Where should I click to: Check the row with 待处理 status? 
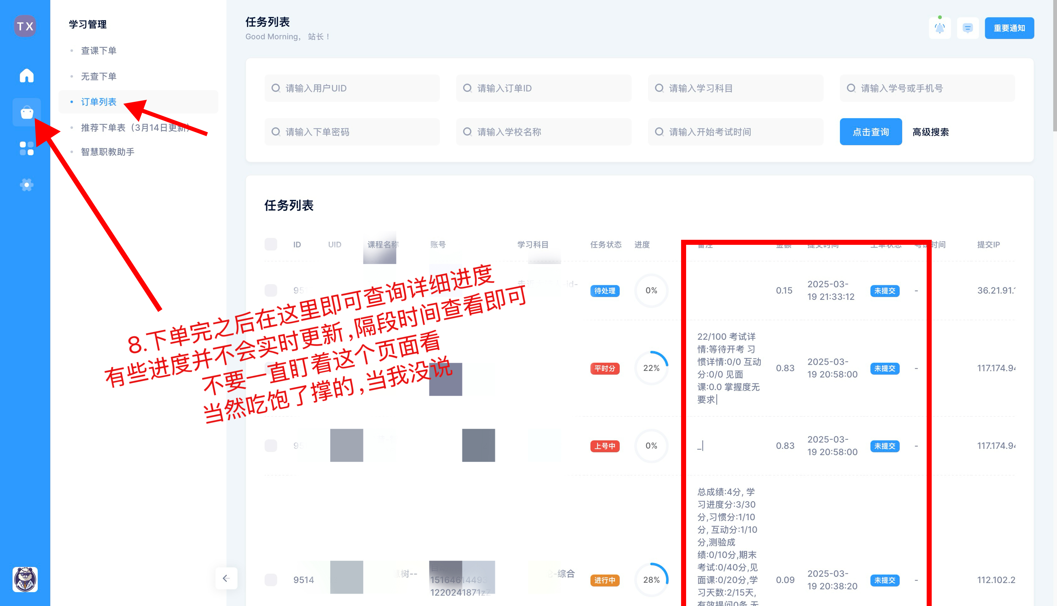[x=271, y=290]
